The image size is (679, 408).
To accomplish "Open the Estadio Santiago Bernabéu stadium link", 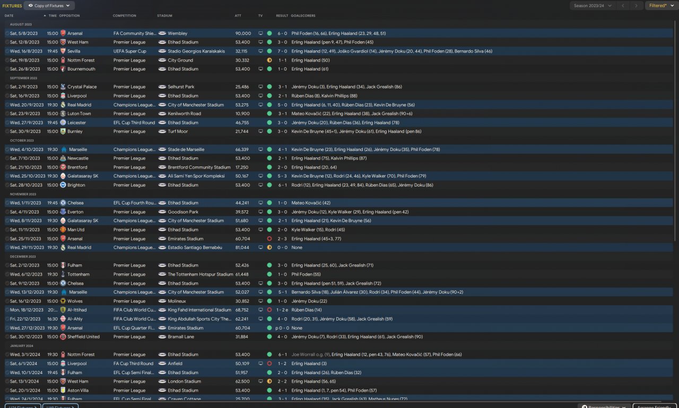I will (x=195, y=247).
